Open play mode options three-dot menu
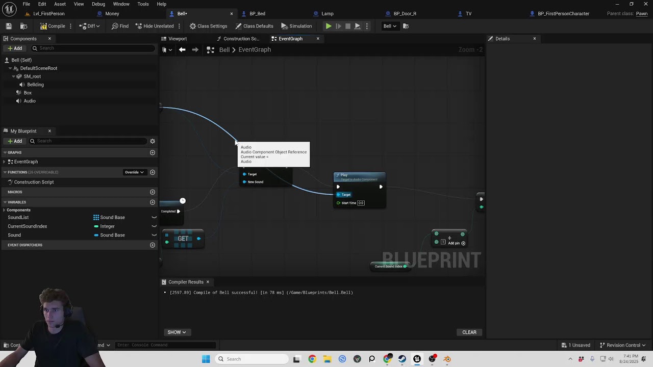This screenshot has height=367, width=653. tap(367, 26)
